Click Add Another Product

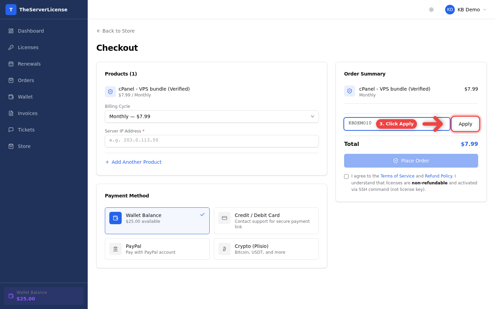tap(133, 162)
